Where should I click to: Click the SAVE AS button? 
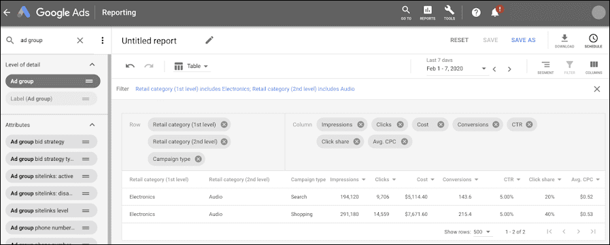[x=523, y=40]
